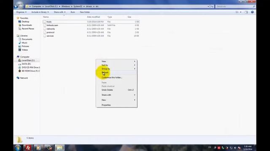This screenshot has height=151, width=270.
Task: Click Windows in the address breadcrumb
Action: click(x=66, y=6)
